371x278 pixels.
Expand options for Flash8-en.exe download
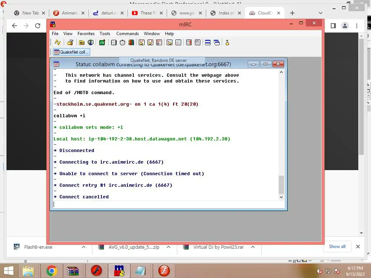point(84,247)
